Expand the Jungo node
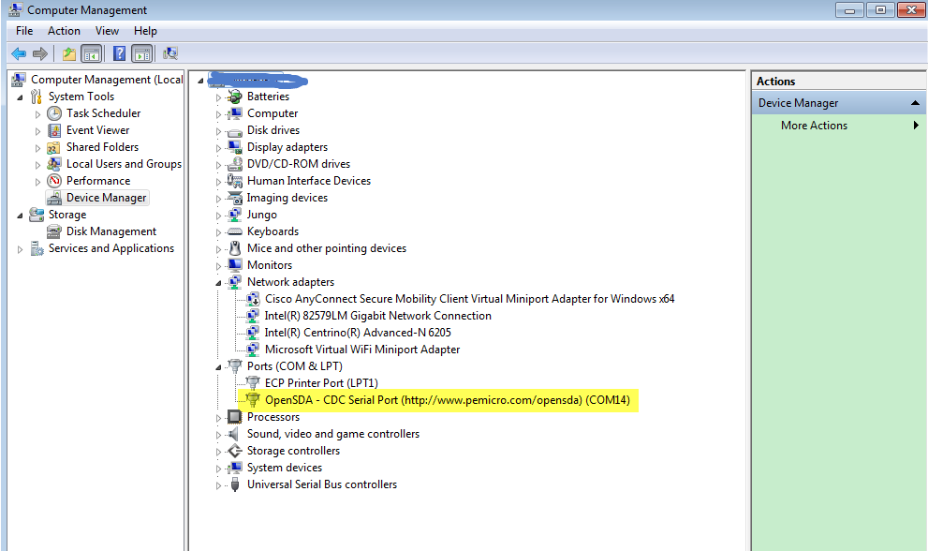The height and width of the screenshot is (551, 928). pos(218,216)
